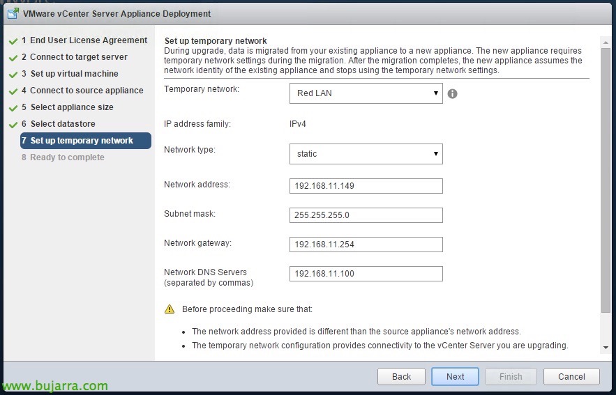
Task: Click the green checkmark beside End User License Agreement
Action: 13,41
